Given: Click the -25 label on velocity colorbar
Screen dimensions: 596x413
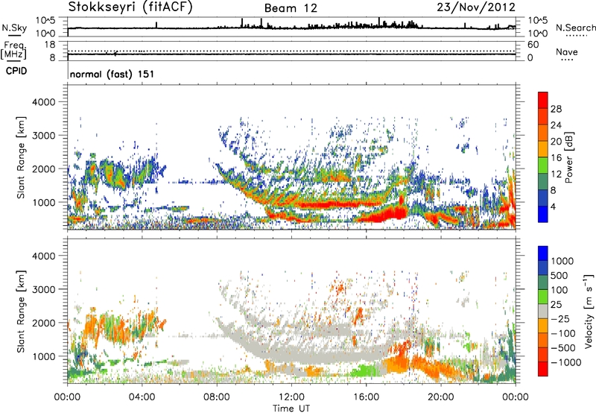Looking at the screenshot, I should pyautogui.click(x=561, y=318).
